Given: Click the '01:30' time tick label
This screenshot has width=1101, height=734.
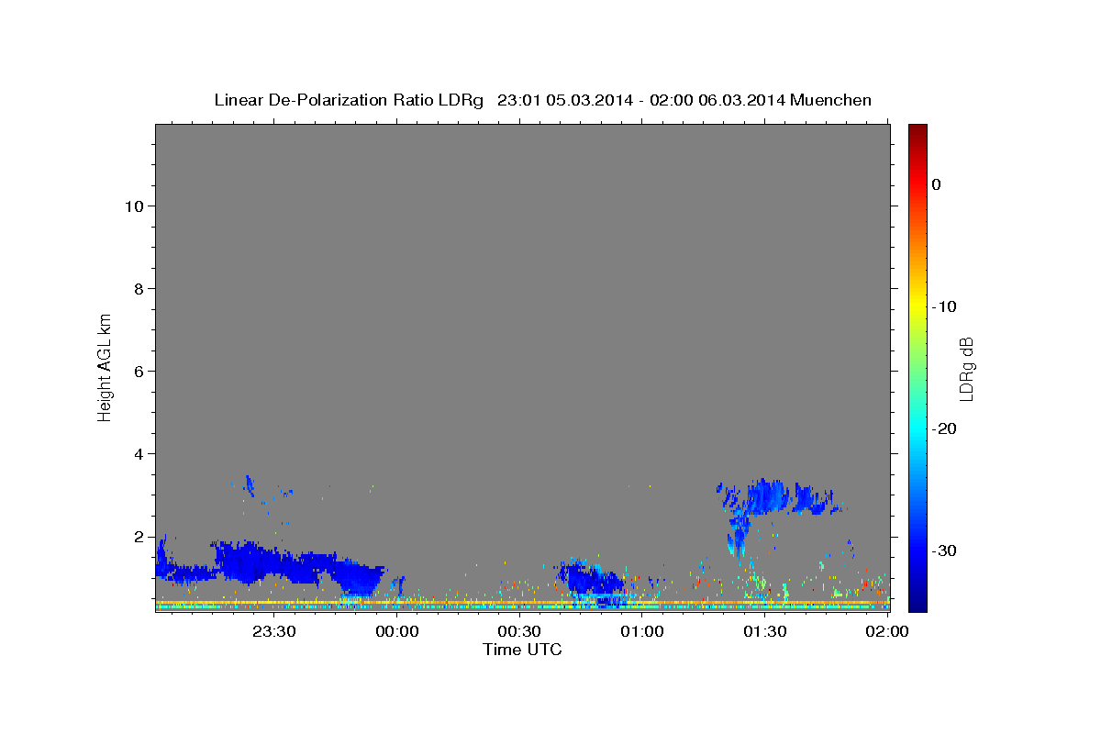Looking at the screenshot, I should click(764, 631).
